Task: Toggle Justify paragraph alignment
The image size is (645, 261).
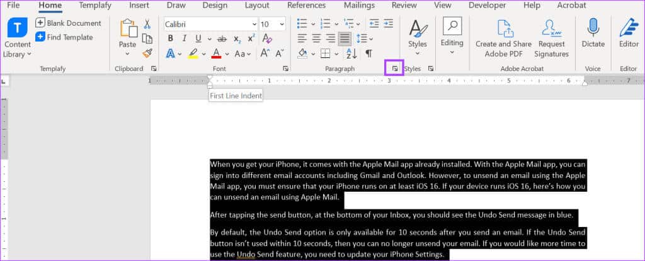Action: (345, 39)
